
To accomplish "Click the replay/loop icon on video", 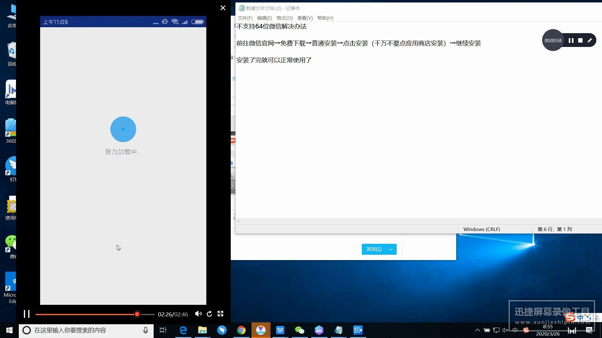I will click(209, 314).
